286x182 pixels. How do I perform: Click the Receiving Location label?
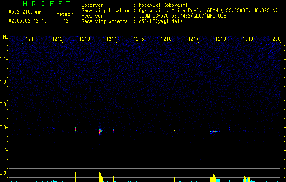click(106, 10)
